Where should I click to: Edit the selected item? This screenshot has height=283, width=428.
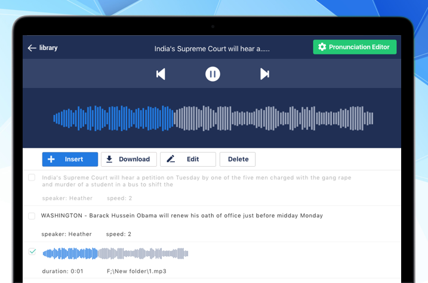pyautogui.click(x=188, y=159)
